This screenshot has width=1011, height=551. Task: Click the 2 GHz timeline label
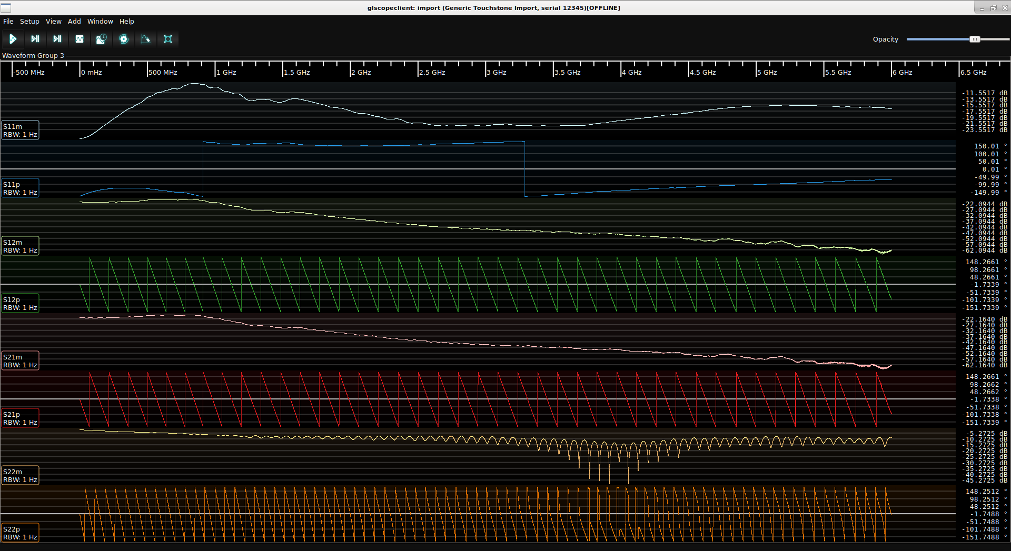[361, 73]
